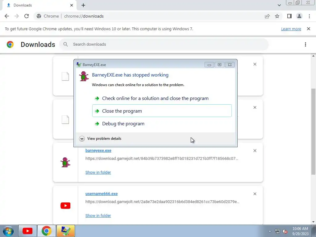Open the side panel icon
The width and height of the screenshot is (316, 237).
click(289, 16)
